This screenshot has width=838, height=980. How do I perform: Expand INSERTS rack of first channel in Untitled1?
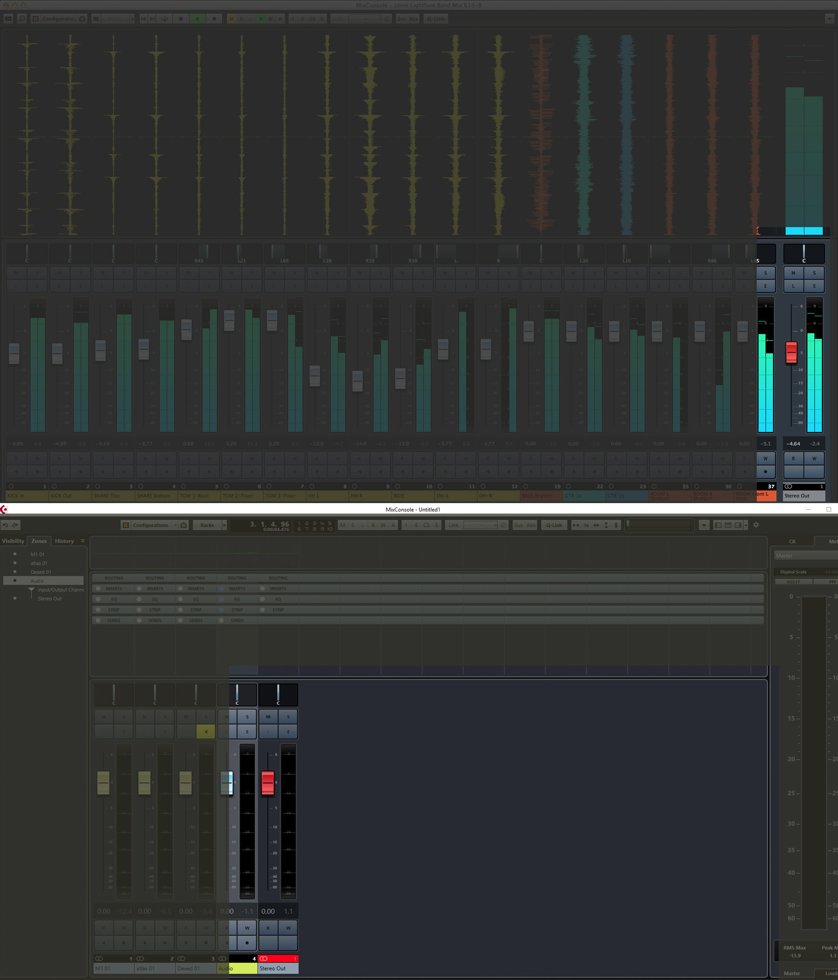[113, 589]
